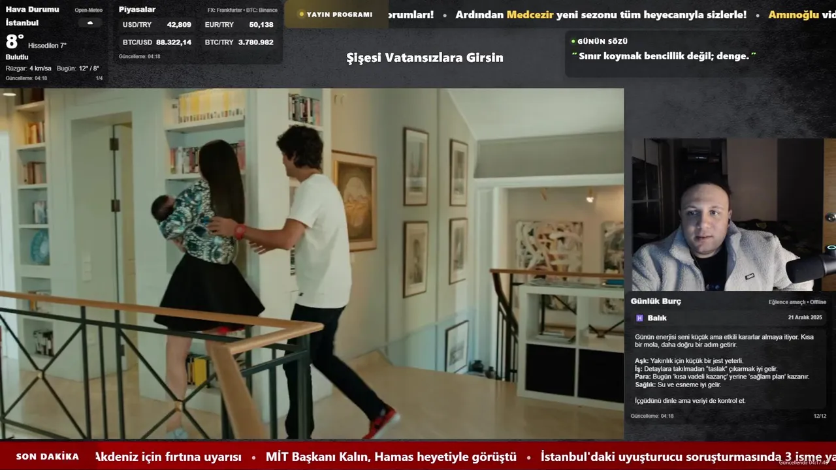Click Güncelleme 04:18 in horoscope panel
This screenshot has height=470, width=836.
(x=652, y=416)
